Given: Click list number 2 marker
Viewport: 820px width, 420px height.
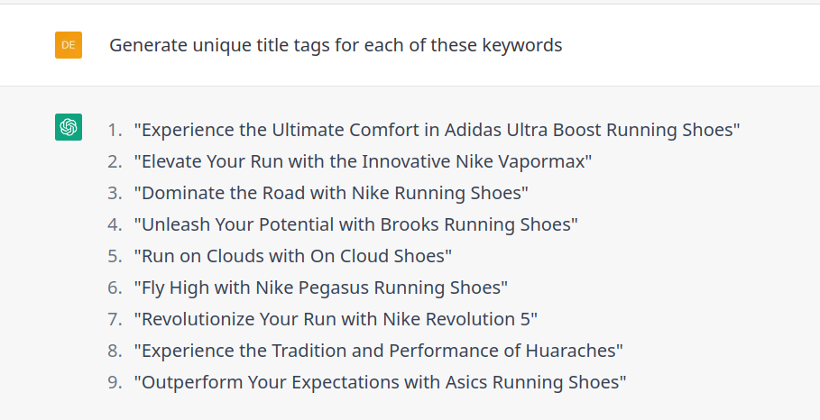Looking at the screenshot, I should (x=115, y=161).
